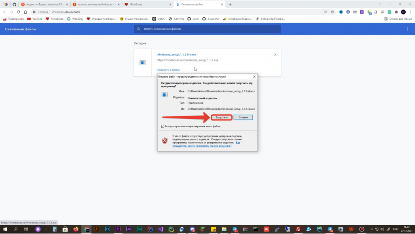415x234 pixels.
Task: Open Chrome downloads three-dot menu
Action: click(407, 29)
